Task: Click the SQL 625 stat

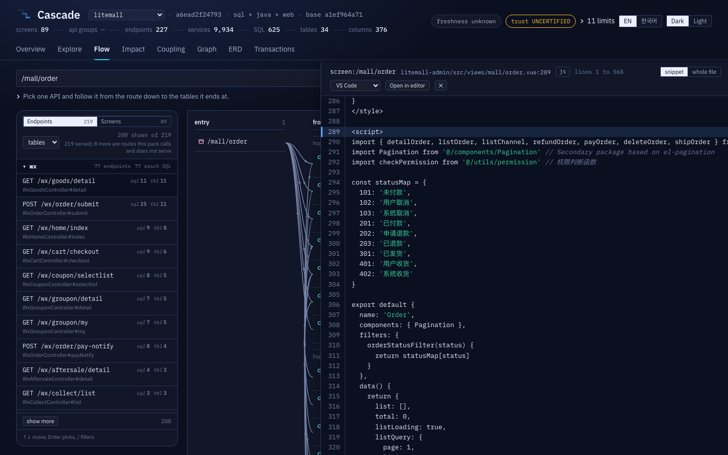Action: pos(266,30)
